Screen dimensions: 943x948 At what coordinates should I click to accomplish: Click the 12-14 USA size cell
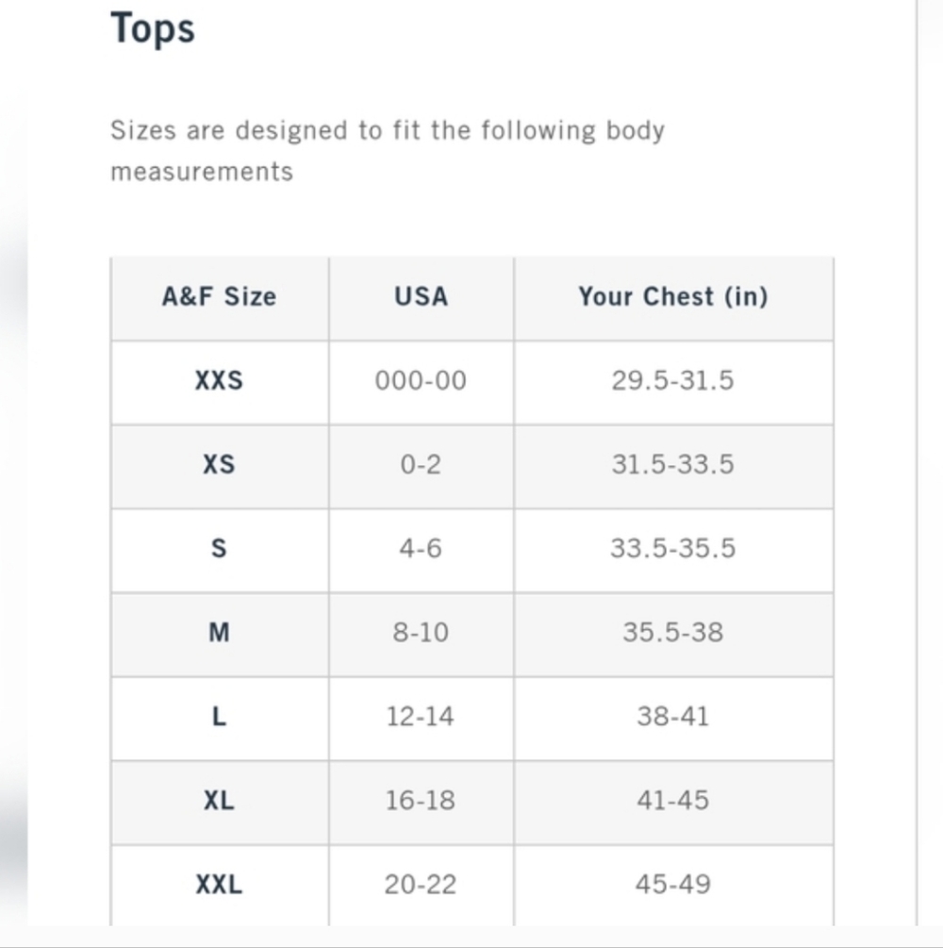point(421,717)
